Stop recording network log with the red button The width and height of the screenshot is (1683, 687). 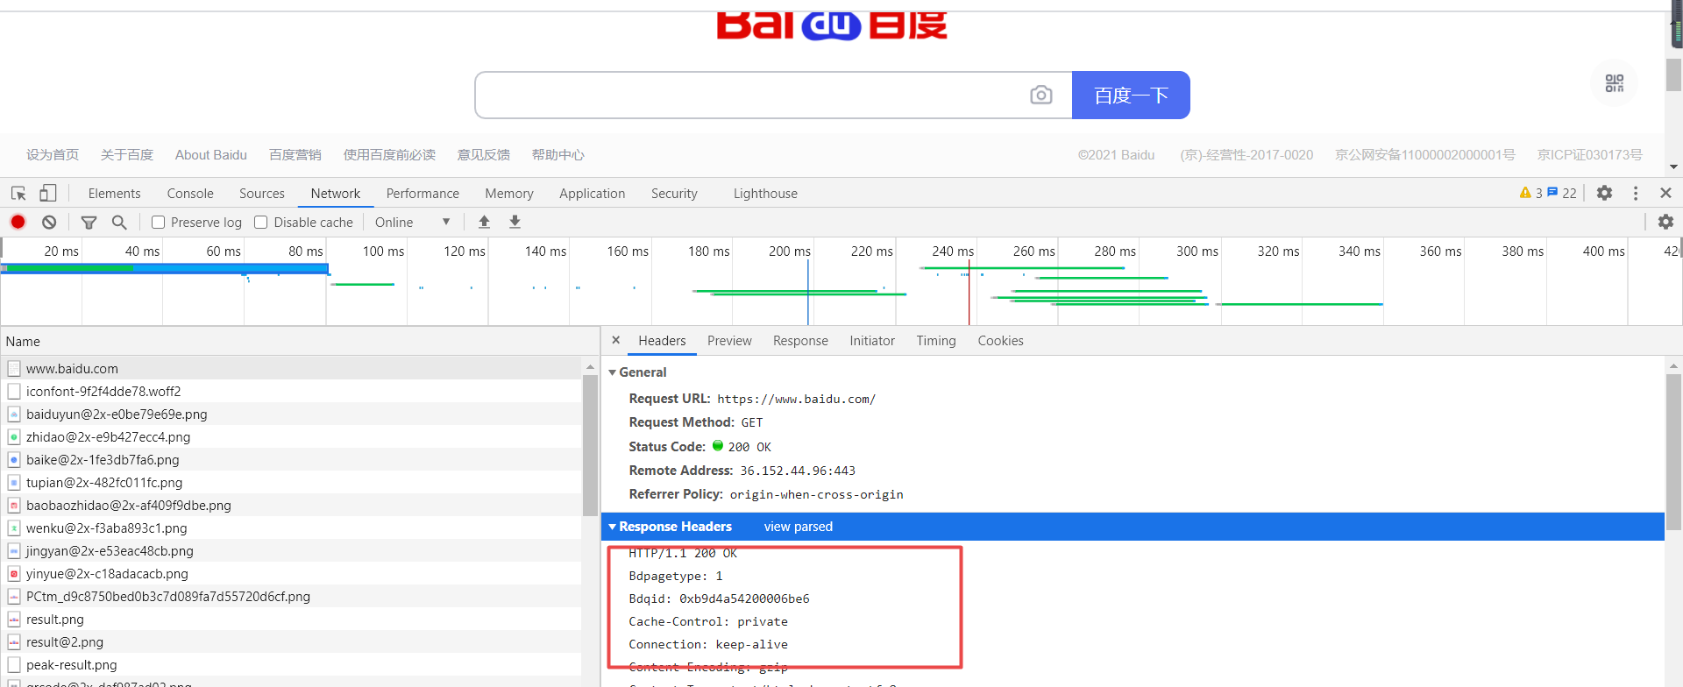[x=18, y=222]
